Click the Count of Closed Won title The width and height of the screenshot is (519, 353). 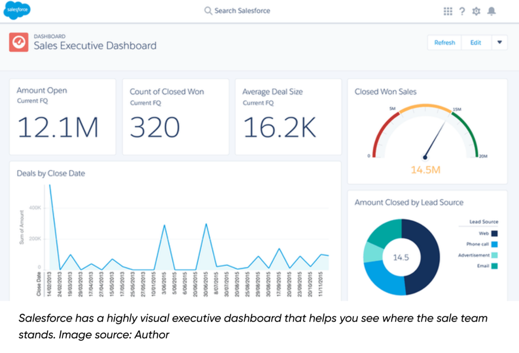pos(167,92)
